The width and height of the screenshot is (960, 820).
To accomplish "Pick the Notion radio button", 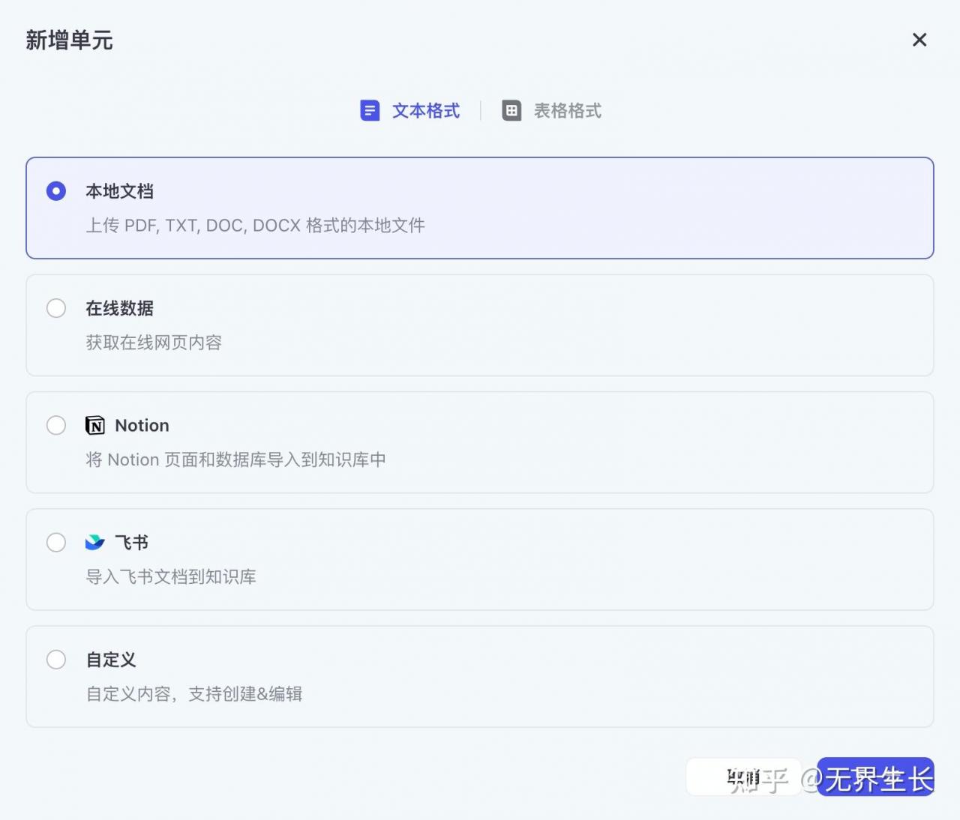I will pyautogui.click(x=56, y=425).
